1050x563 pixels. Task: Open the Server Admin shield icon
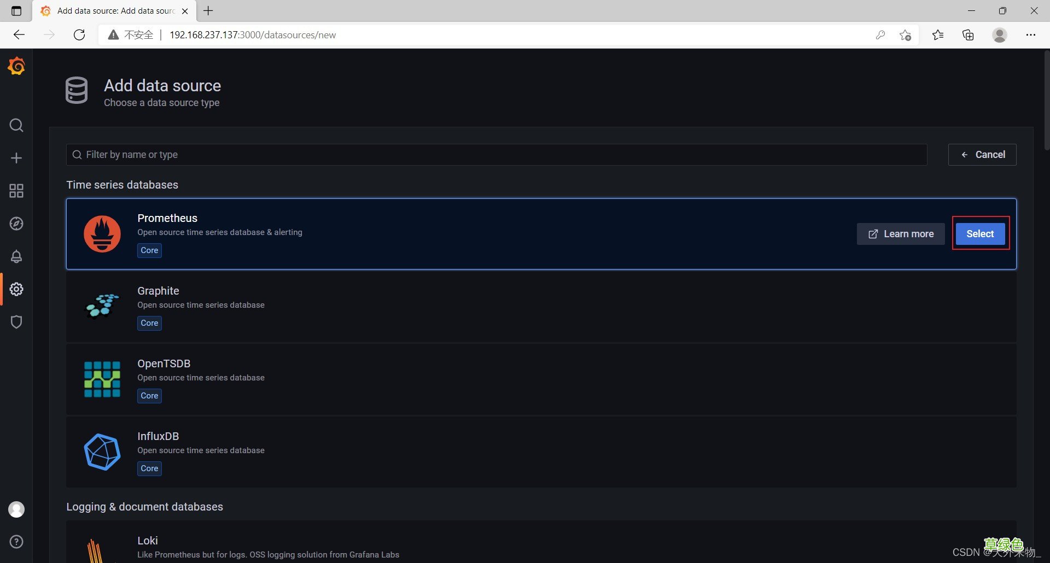pyautogui.click(x=16, y=322)
